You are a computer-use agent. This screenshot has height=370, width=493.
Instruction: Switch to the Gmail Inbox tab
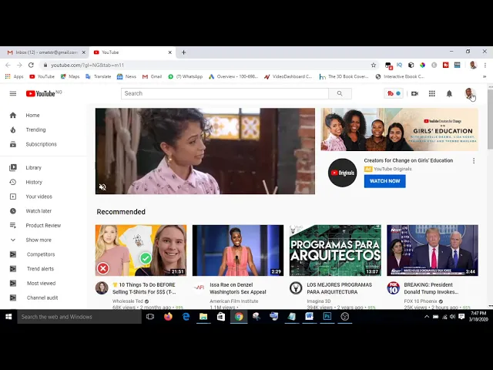(45, 52)
